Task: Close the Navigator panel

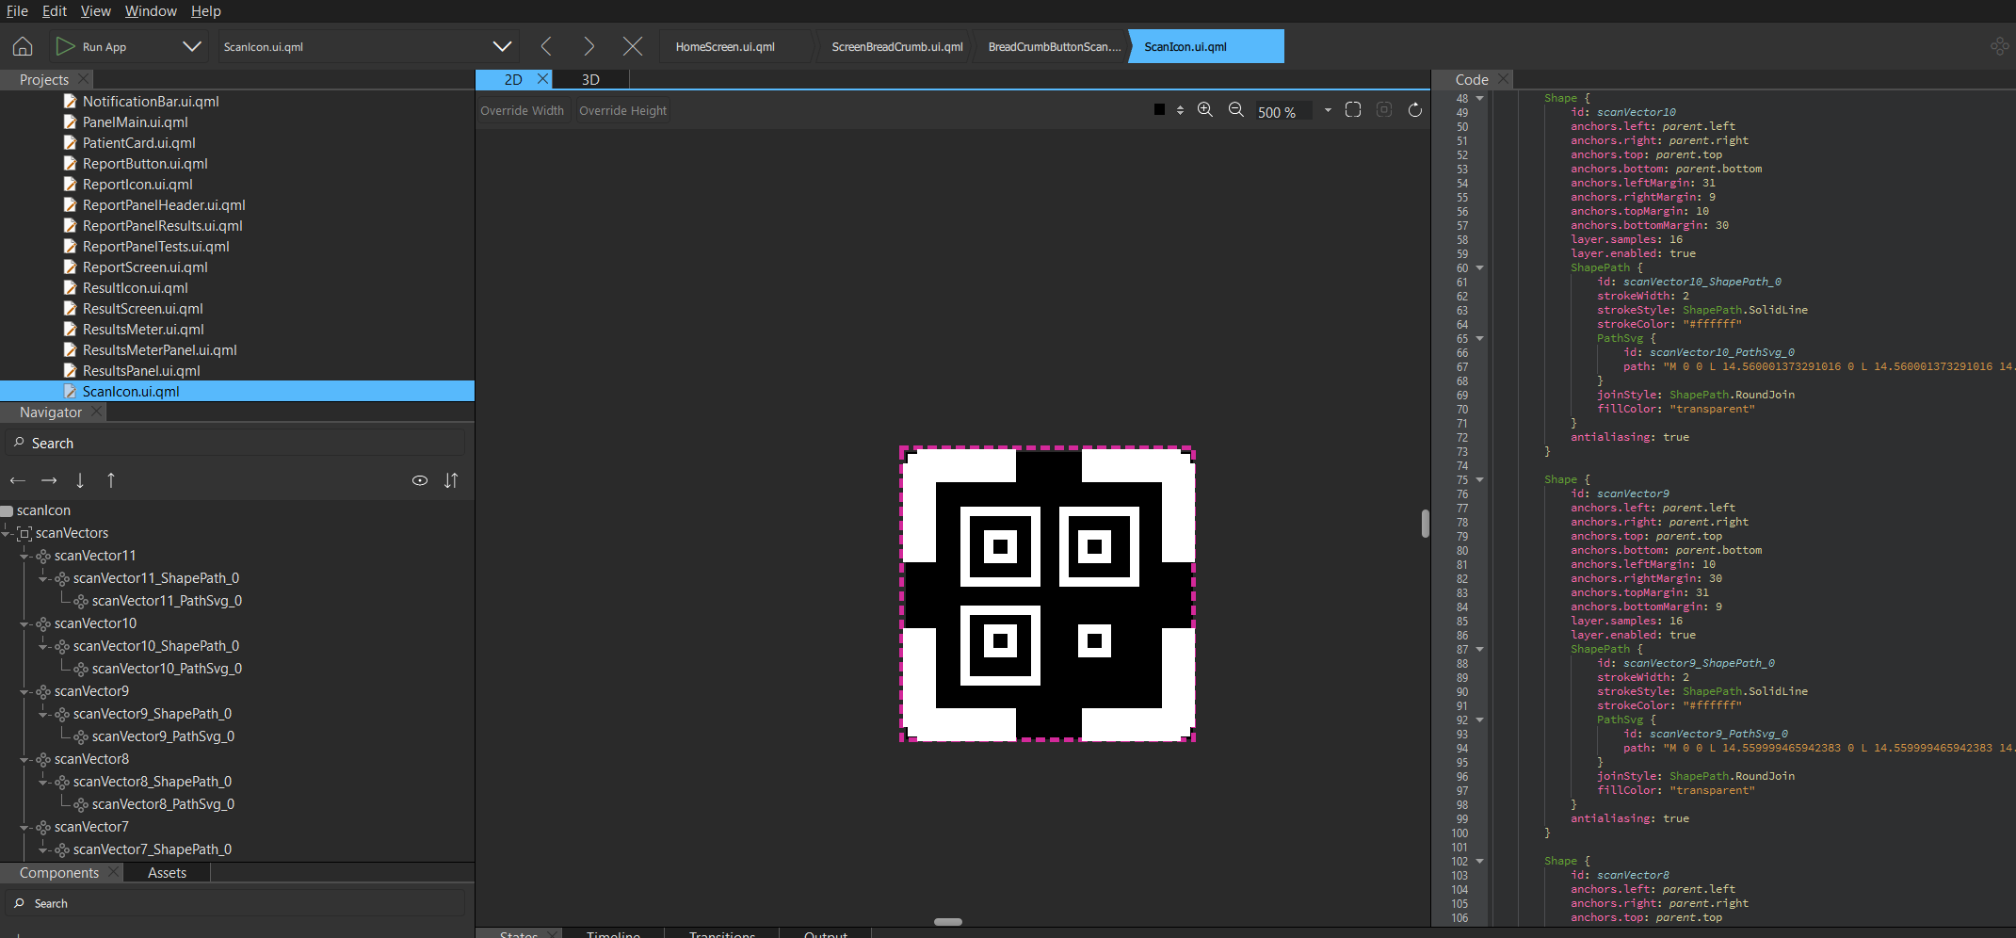Action: pos(97,412)
